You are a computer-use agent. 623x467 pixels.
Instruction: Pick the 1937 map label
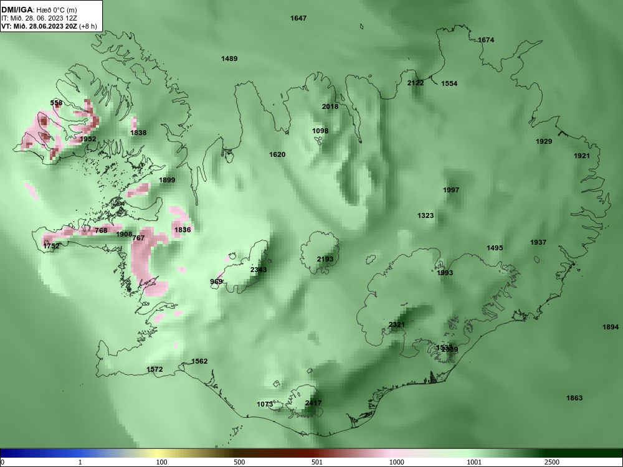coord(538,243)
